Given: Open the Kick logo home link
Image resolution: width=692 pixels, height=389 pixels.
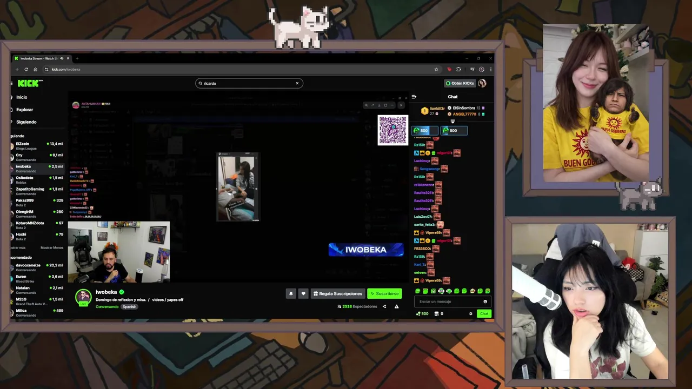Looking at the screenshot, I should coord(30,83).
